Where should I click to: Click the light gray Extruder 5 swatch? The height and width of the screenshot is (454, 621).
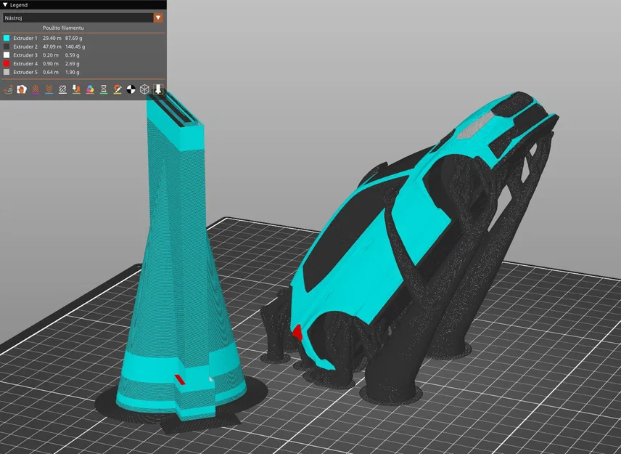pos(7,72)
